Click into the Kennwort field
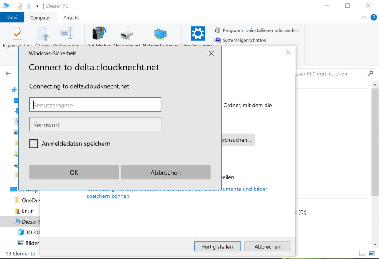The image size is (379, 259). coord(95,124)
